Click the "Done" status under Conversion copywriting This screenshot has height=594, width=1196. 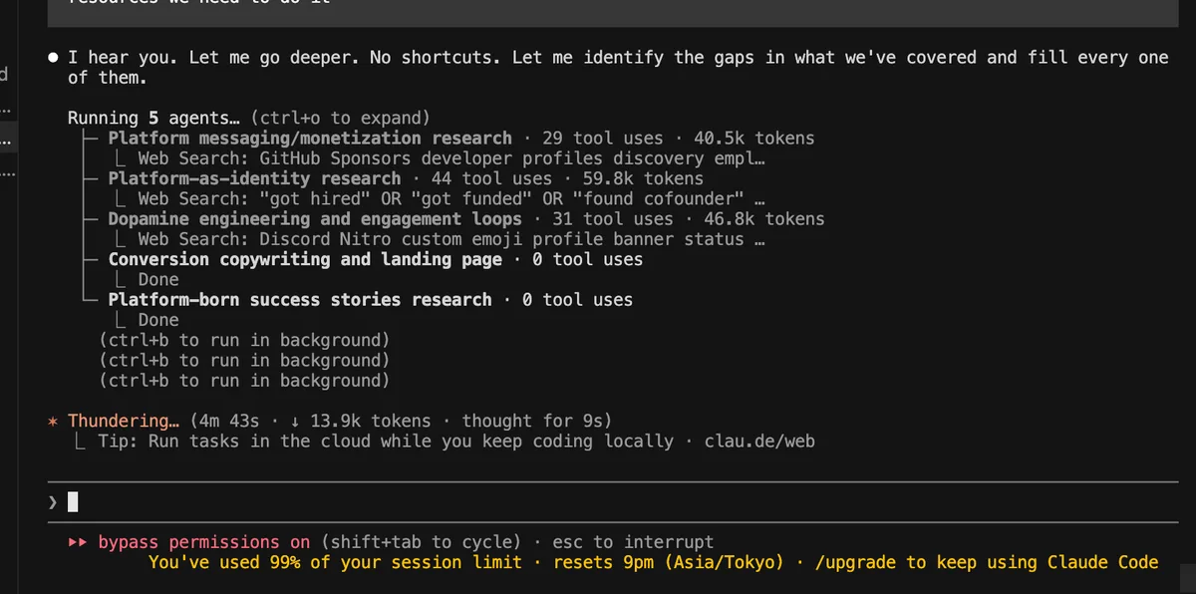tap(158, 280)
